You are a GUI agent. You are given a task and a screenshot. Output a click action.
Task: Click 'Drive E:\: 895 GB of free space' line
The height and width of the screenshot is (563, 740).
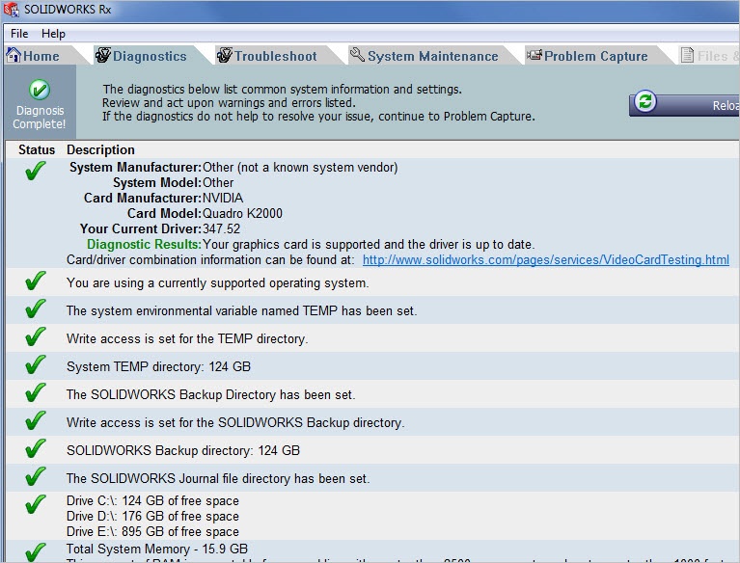click(x=152, y=532)
